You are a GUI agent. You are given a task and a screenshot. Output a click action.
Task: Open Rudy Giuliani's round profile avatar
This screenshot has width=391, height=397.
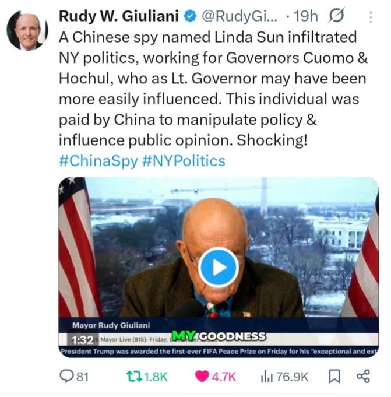[27, 31]
